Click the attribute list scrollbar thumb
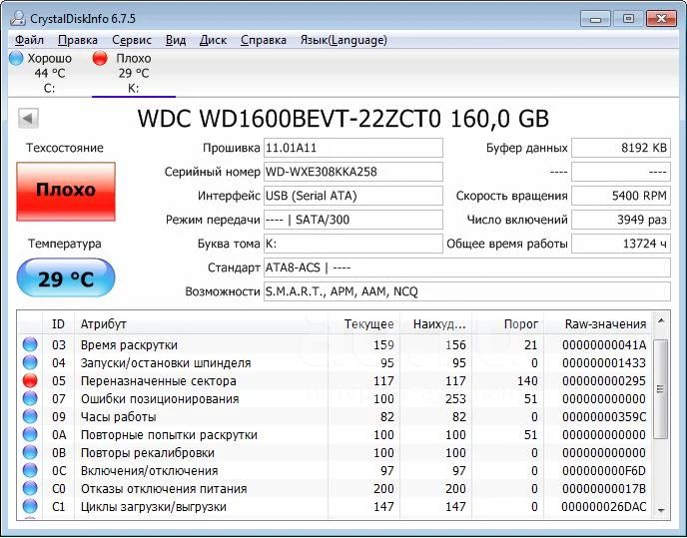The width and height of the screenshot is (687, 538). coord(661,389)
